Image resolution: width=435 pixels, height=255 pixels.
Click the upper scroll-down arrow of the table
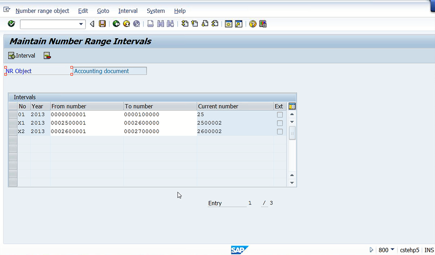[292, 122]
